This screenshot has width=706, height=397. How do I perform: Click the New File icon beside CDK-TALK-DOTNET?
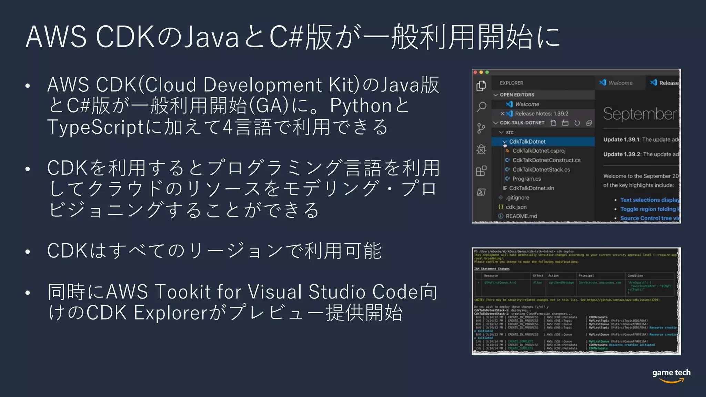tap(553, 123)
